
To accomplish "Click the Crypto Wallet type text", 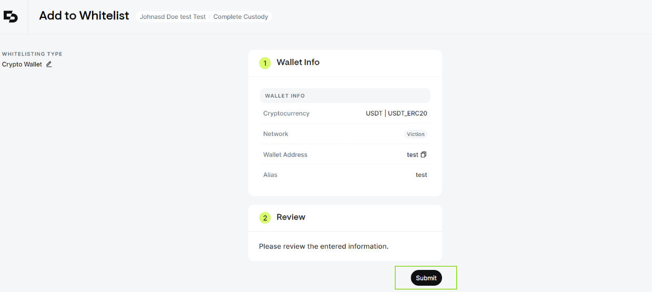I will click(x=22, y=65).
